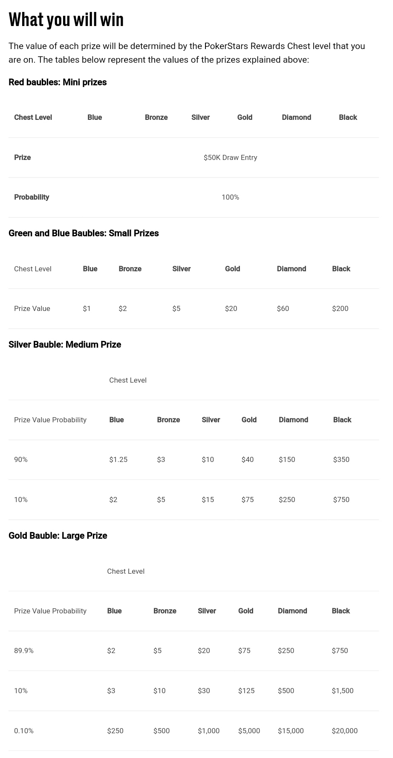Image resolution: width=393 pixels, height=758 pixels.
Task: Select the 100% probability cell
Action: coord(230,197)
